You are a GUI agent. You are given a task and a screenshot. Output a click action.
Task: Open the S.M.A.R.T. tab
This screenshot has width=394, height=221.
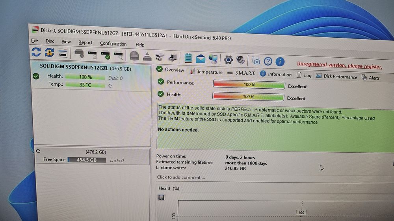click(241, 73)
